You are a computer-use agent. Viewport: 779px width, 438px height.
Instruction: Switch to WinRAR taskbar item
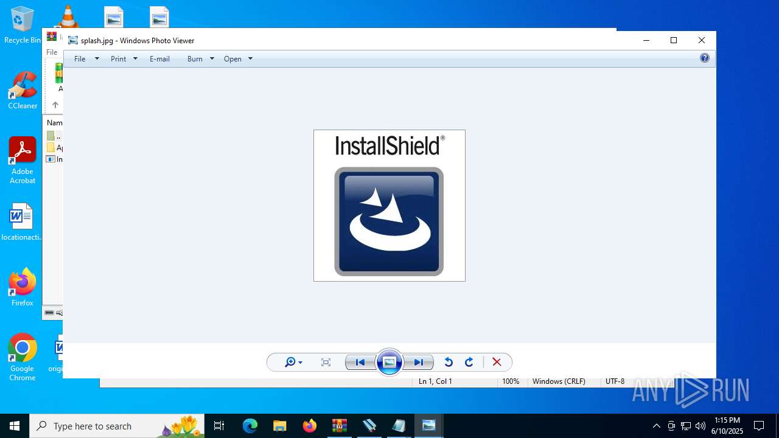point(339,426)
